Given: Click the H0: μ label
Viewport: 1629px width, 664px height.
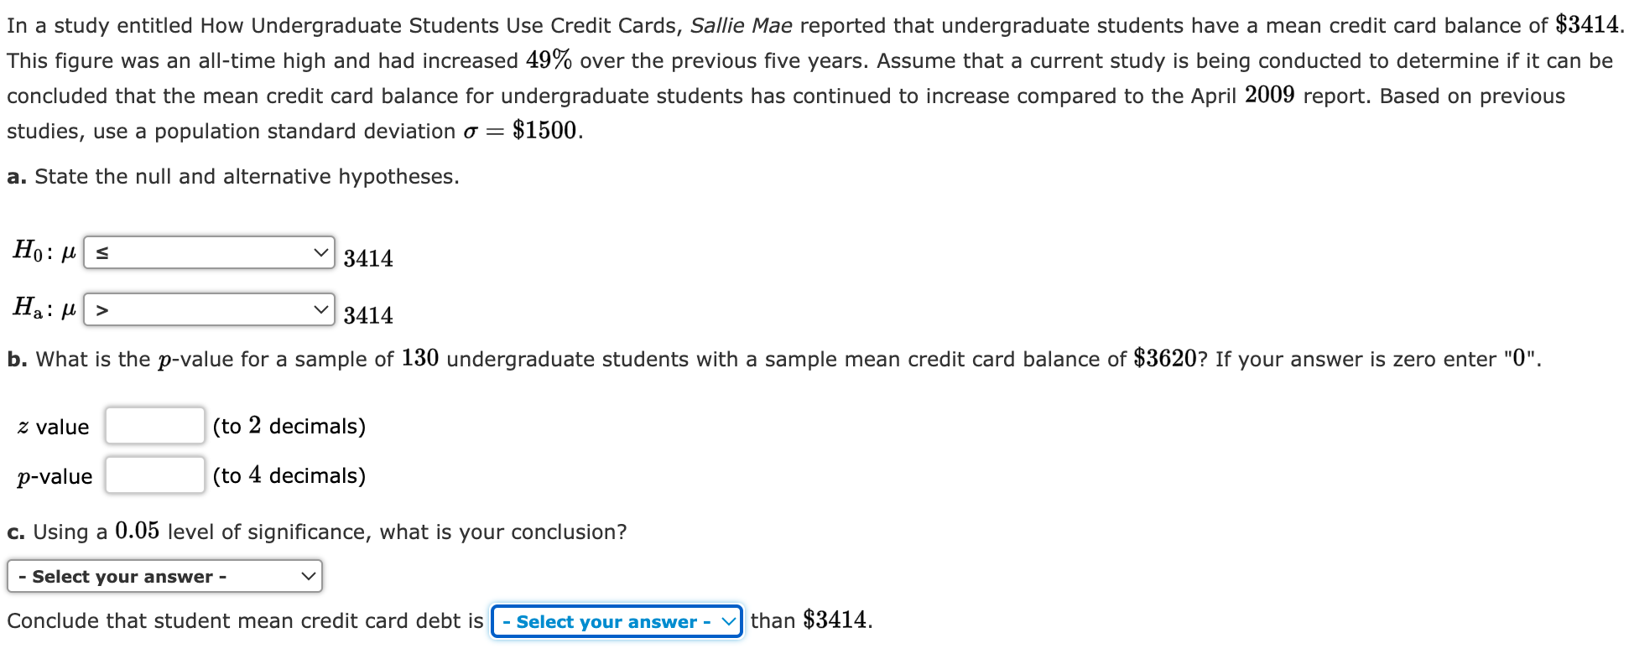Looking at the screenshot, I should (42, 250).
